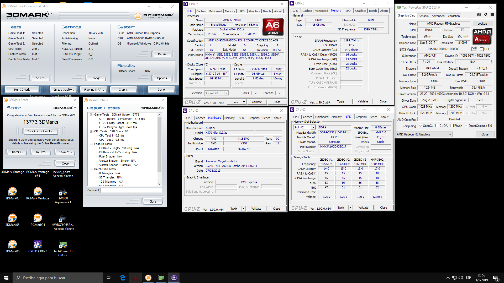This screenshot has height=283, width=504.
Task: Select CPU Test 1 result row
Action: point(112,135)
